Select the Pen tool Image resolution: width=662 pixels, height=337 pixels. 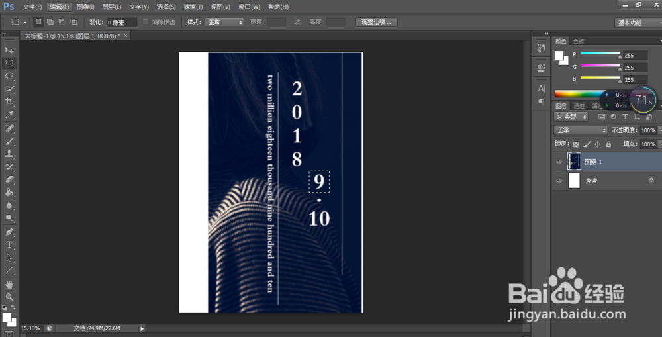point(9,232)
